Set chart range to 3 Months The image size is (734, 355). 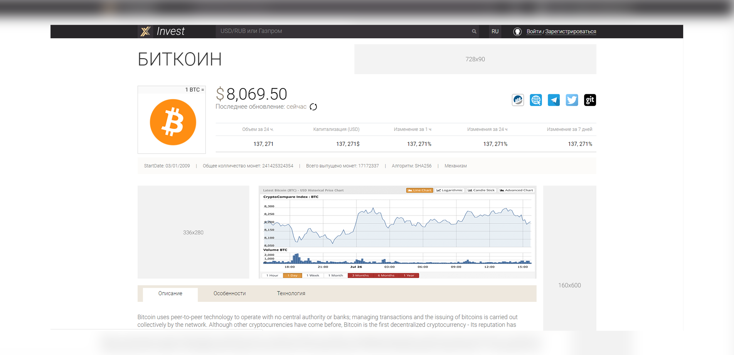(x=360, y=275)
